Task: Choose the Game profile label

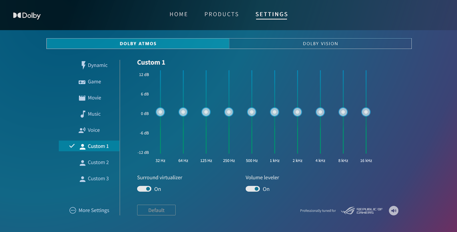Action: [95, 82]
